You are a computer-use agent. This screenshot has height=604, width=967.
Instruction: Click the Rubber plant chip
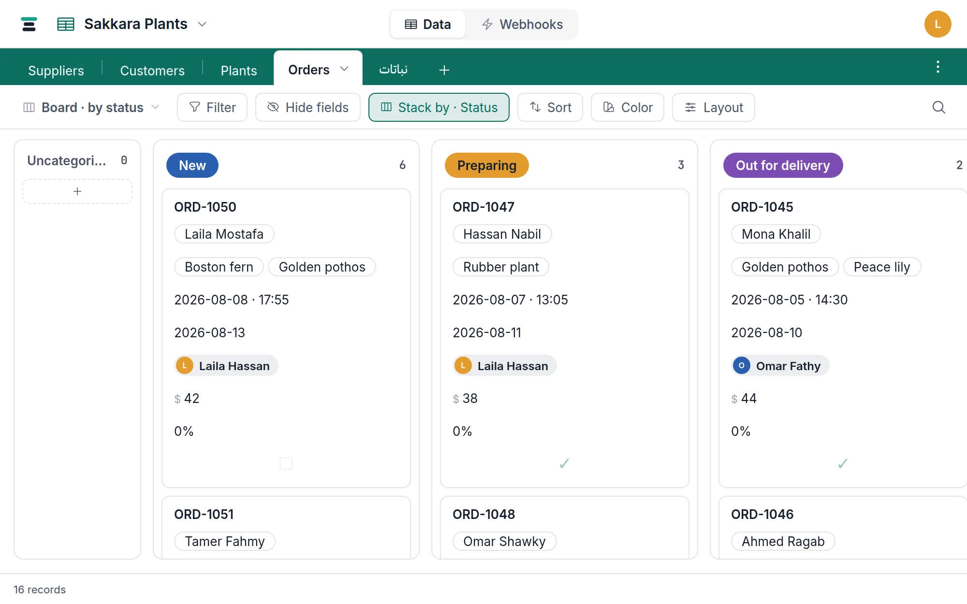501,267
